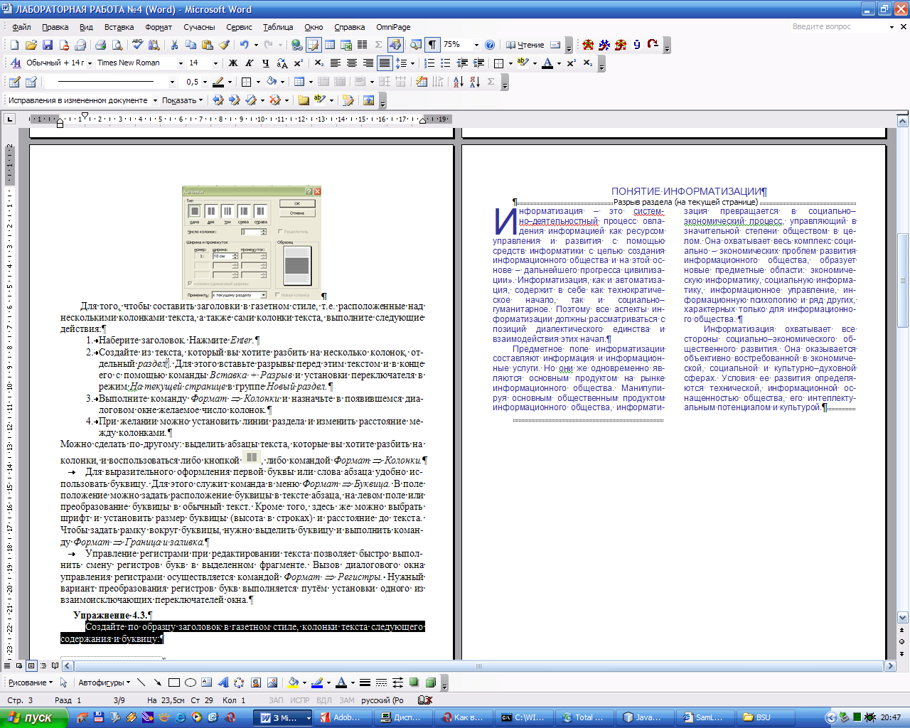This screenshot has height=728, width=910.
Task: Select the Rectangle drawing tool
Action: (174, 682)
